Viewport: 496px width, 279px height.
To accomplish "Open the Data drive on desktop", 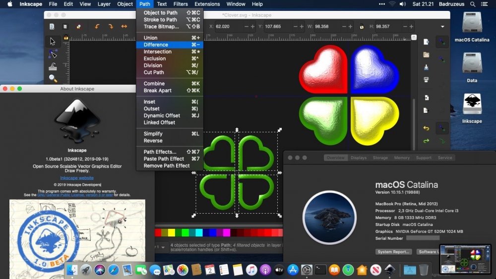I will click(x=472, y=63).
